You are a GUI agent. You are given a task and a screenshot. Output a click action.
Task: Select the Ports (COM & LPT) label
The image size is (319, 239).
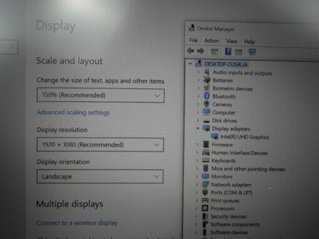[x=231, y=193]
